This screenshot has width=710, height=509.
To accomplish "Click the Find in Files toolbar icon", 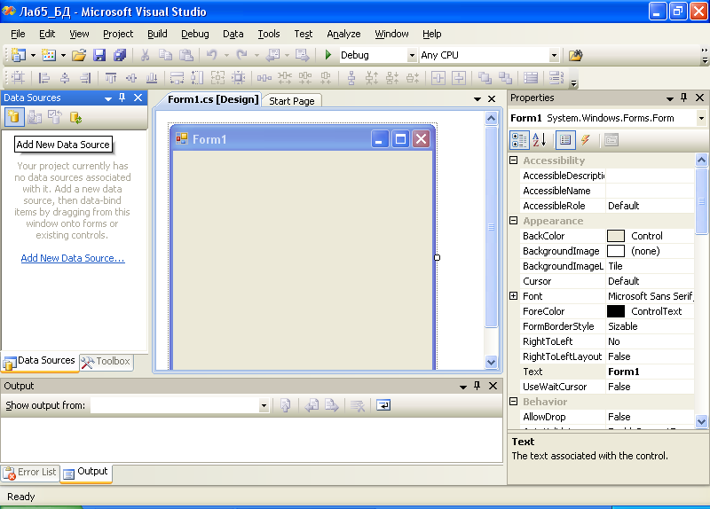I will [x=575, y=55].
